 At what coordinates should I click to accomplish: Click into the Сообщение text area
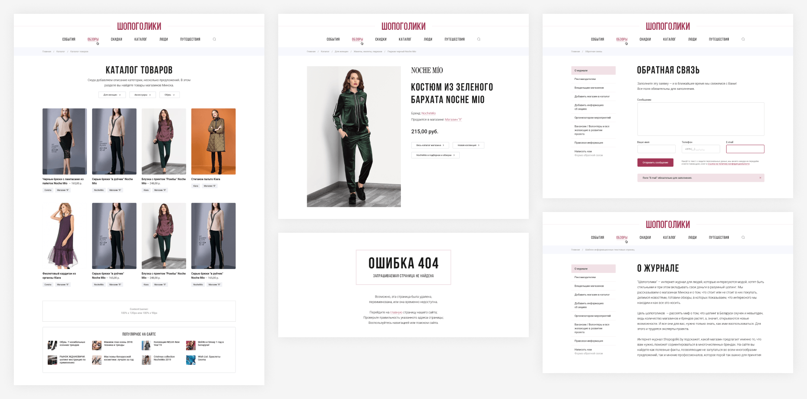[701, 119]
